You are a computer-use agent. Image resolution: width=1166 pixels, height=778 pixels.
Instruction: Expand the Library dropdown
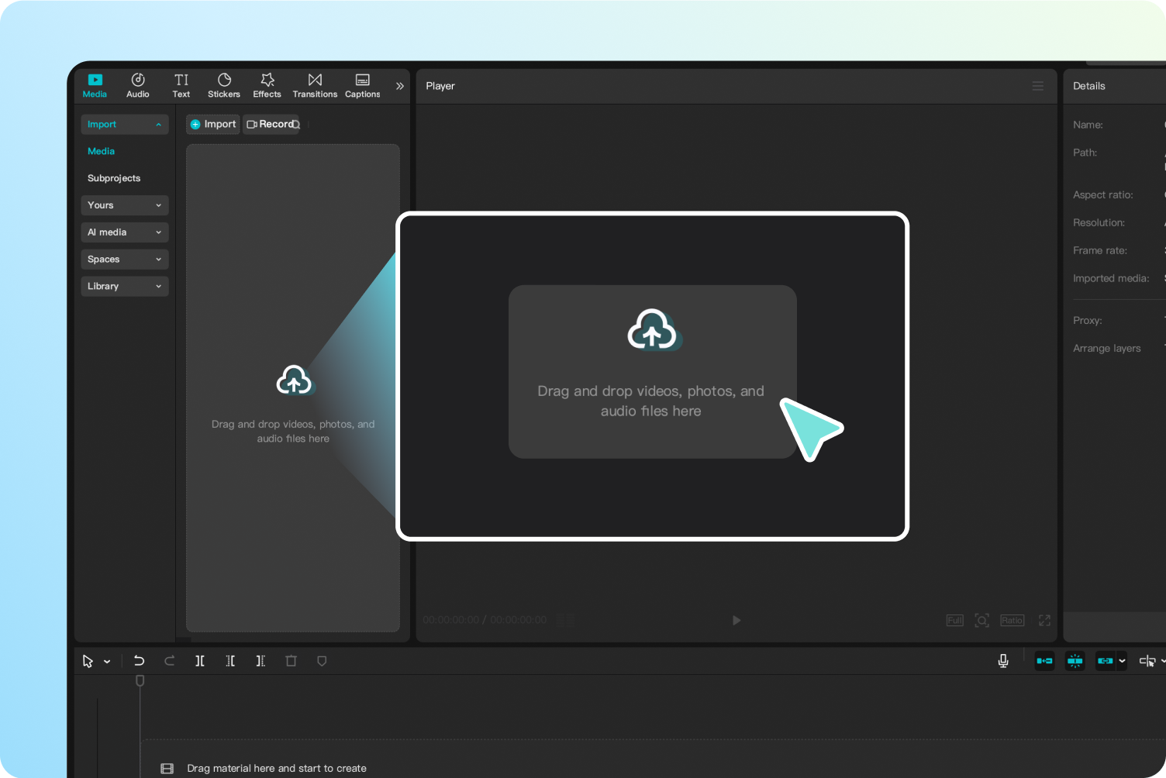[125, 287]
